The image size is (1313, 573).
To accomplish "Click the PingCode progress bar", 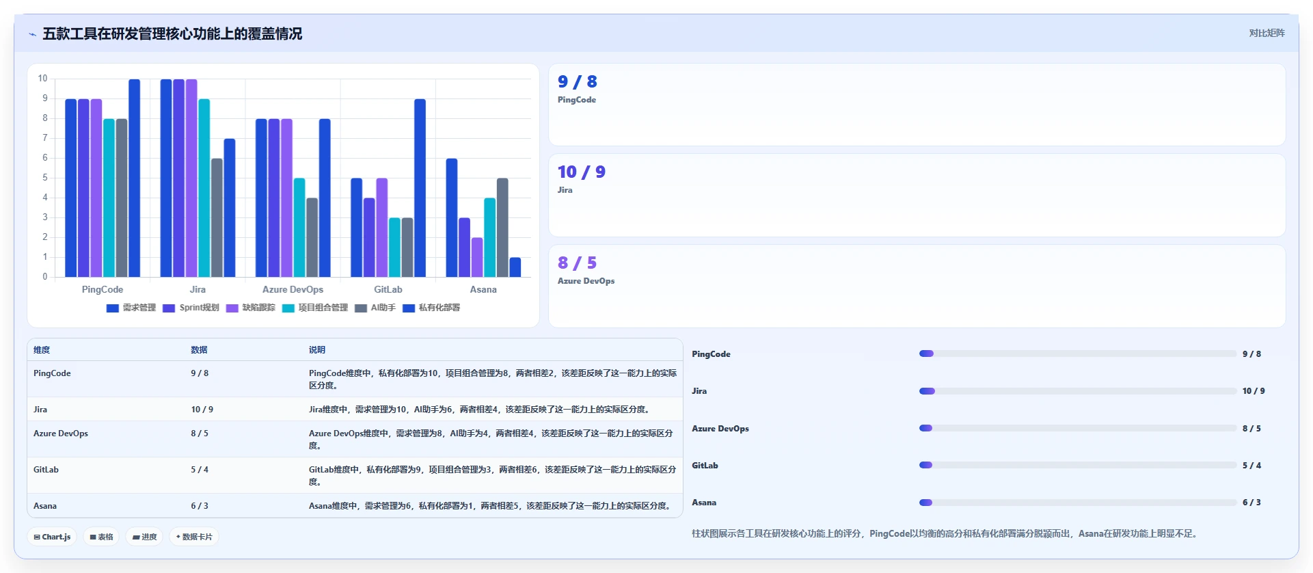I will pyautogui.click(x=1078, y=354).
